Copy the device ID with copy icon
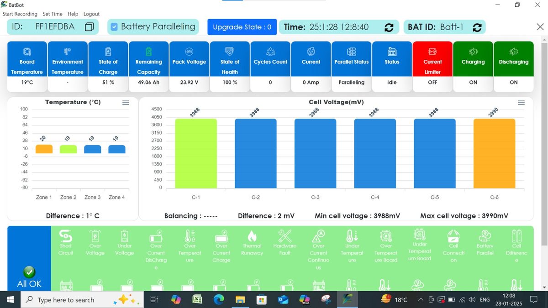Screen dimensions: 548x308 pyautogui.click(x=90, y=26)
